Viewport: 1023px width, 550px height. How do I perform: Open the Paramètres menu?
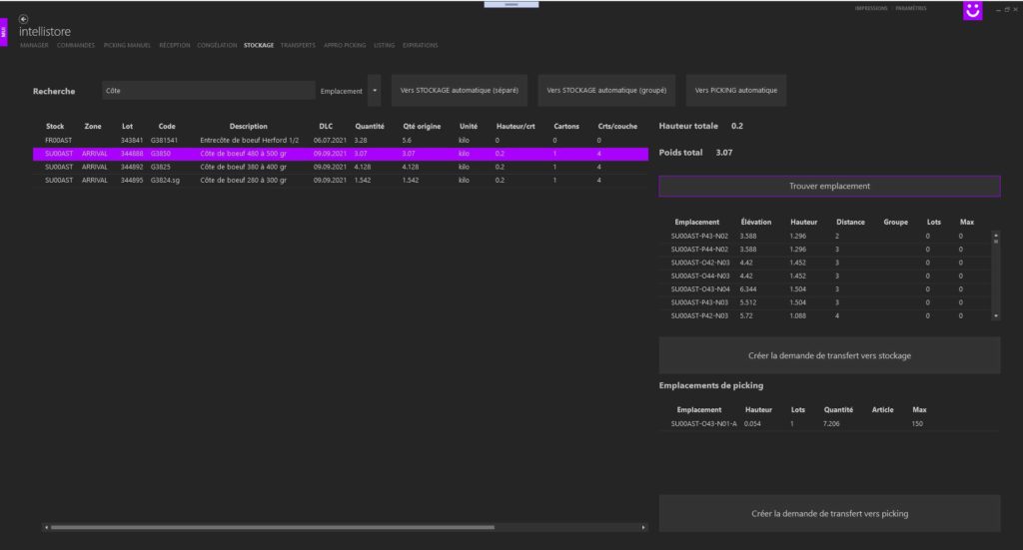(910, 8)
